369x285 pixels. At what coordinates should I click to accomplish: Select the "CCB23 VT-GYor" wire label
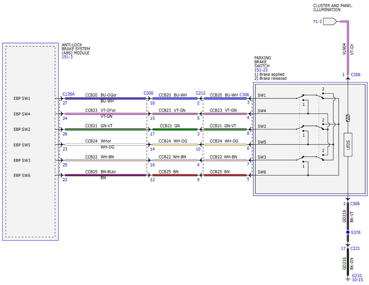coord(101,110)
